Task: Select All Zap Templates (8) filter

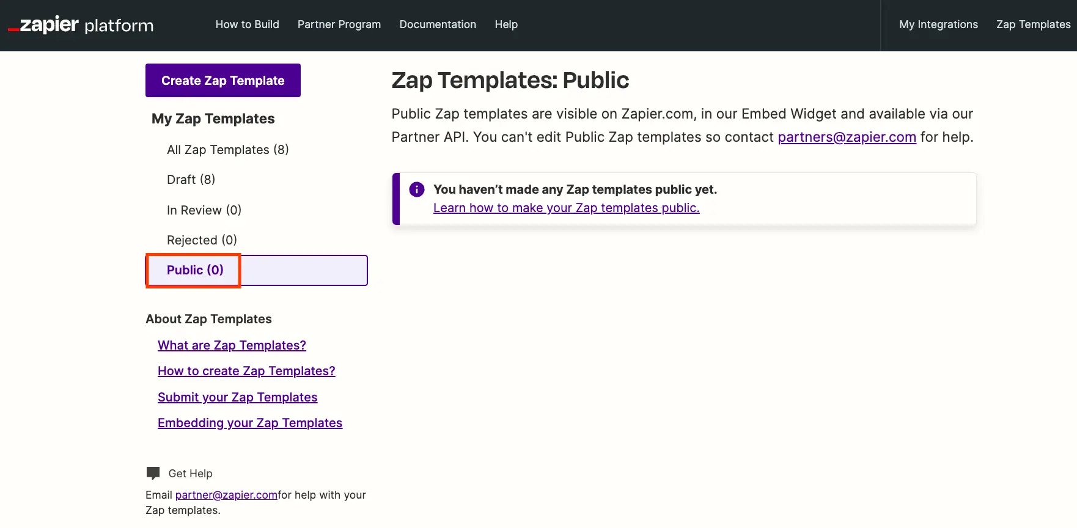Action: [x=228, y=150]
